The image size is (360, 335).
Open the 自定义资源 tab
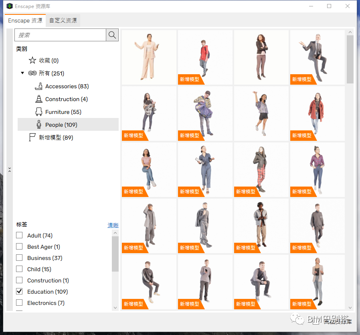pos(63,20)
